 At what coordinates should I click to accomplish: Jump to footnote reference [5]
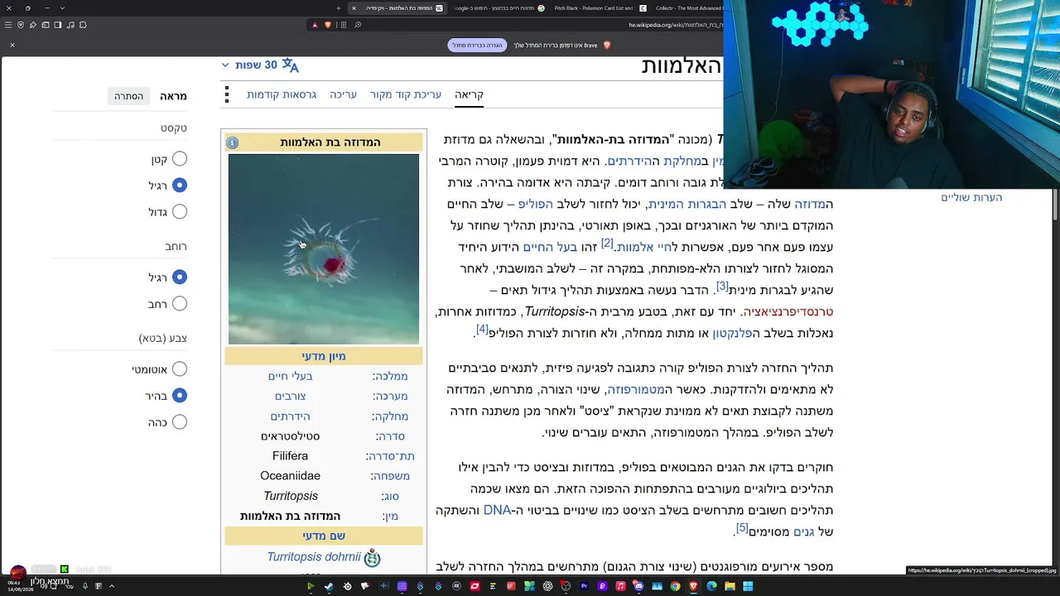[x=742, y=528]
